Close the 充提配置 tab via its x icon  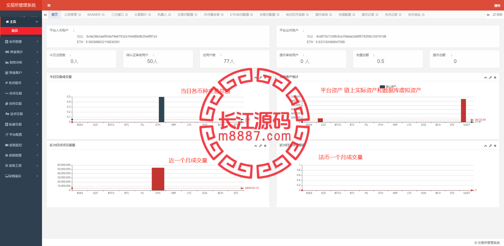[x=354, y=15]
